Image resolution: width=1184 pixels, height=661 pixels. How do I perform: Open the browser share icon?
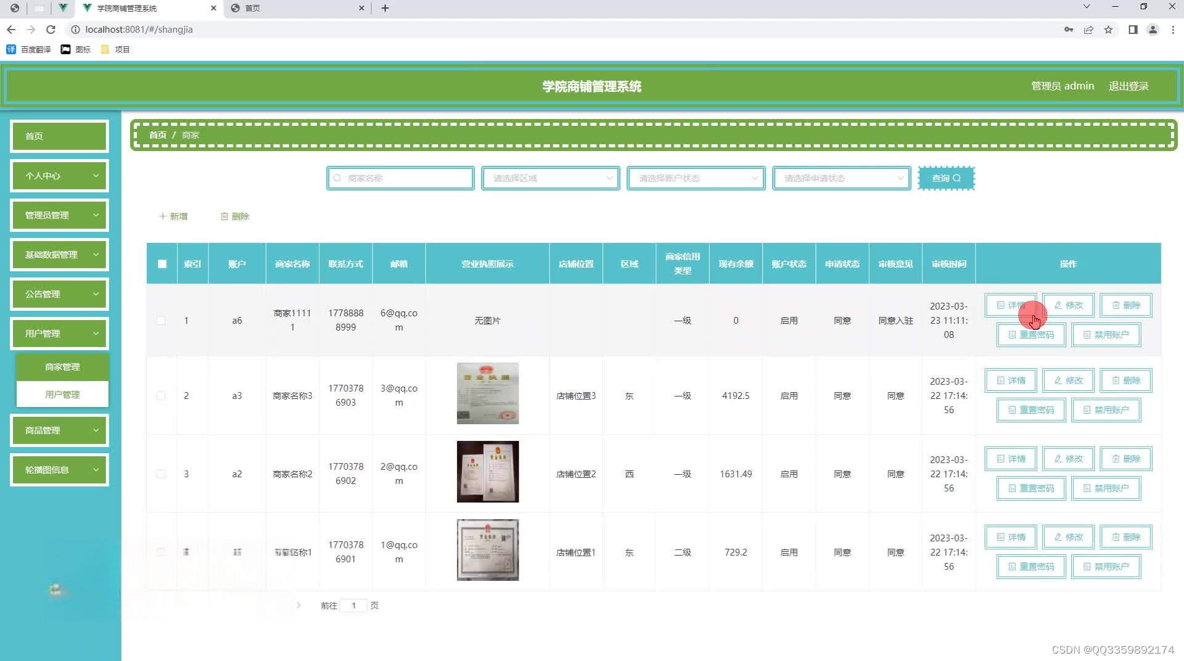pos(1088,30)
